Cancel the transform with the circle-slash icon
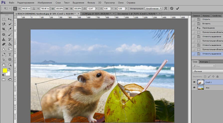Viewport: 223px width, 123px height. 172,8
